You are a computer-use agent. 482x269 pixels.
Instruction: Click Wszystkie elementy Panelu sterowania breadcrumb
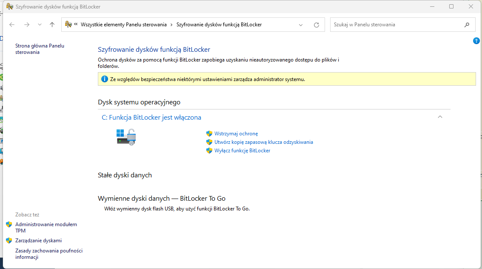pos(123,25)
